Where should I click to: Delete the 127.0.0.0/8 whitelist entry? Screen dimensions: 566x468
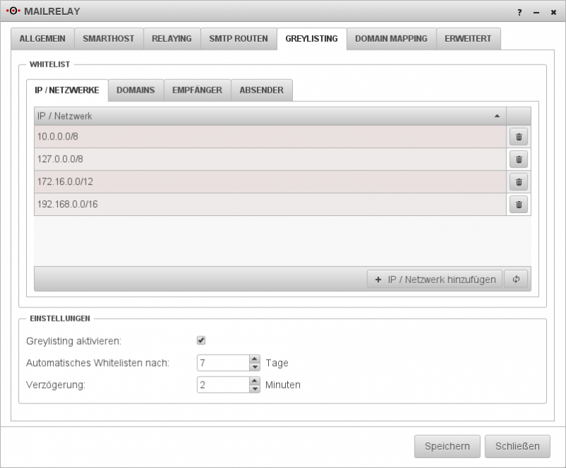tap(517, 159)
